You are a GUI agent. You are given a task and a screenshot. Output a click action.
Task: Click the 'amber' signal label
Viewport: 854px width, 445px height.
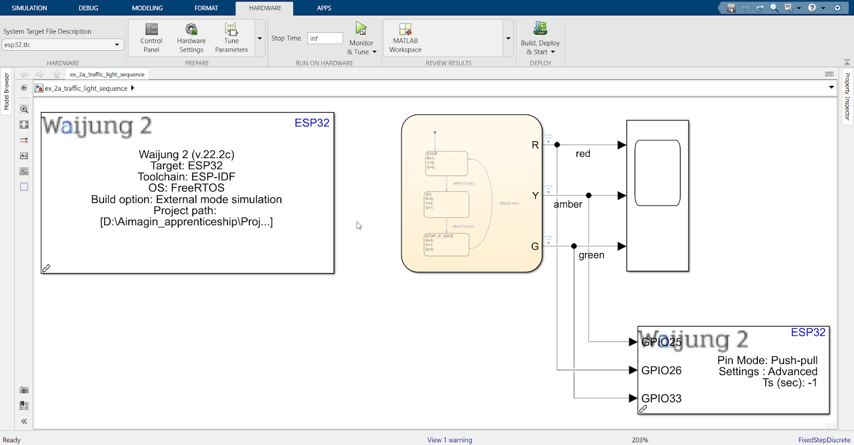[568, 204]
